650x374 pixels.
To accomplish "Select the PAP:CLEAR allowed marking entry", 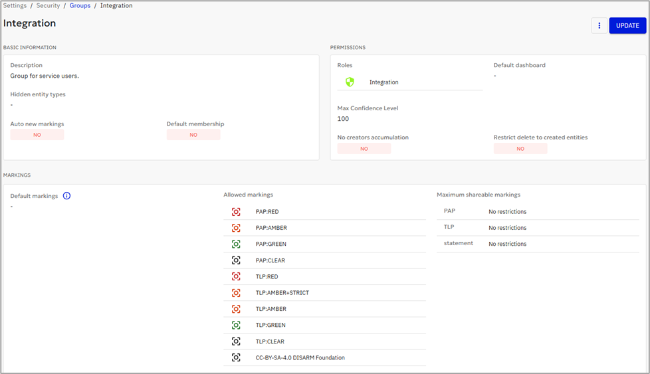I will click(x=271, y=260).
